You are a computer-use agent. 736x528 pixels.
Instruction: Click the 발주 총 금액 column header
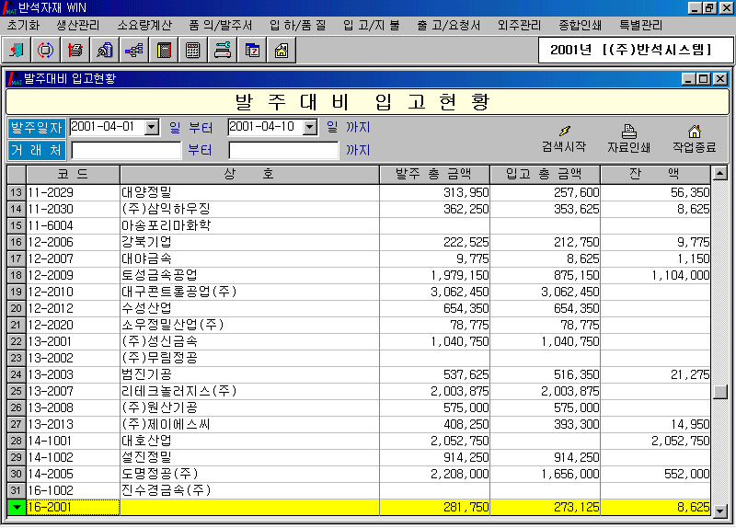(x=434, y=174)
